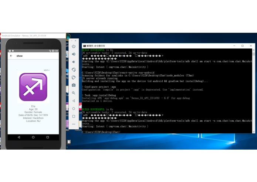
Task: Tap the NEXT button above profile image
Action: [47, 70]
